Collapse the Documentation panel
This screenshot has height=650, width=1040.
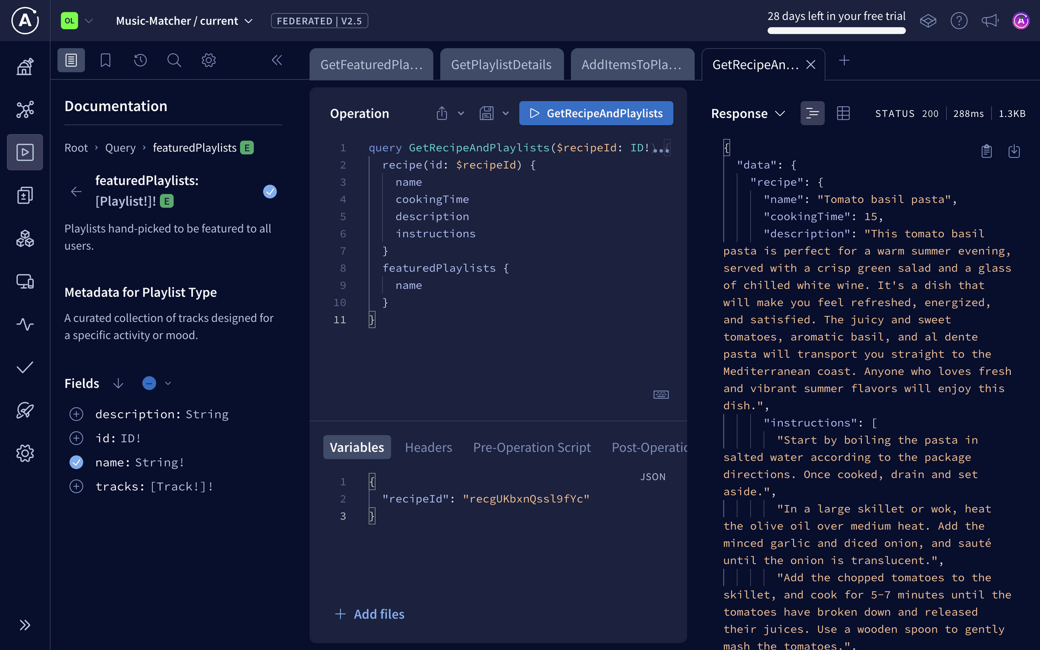(277, 60)
